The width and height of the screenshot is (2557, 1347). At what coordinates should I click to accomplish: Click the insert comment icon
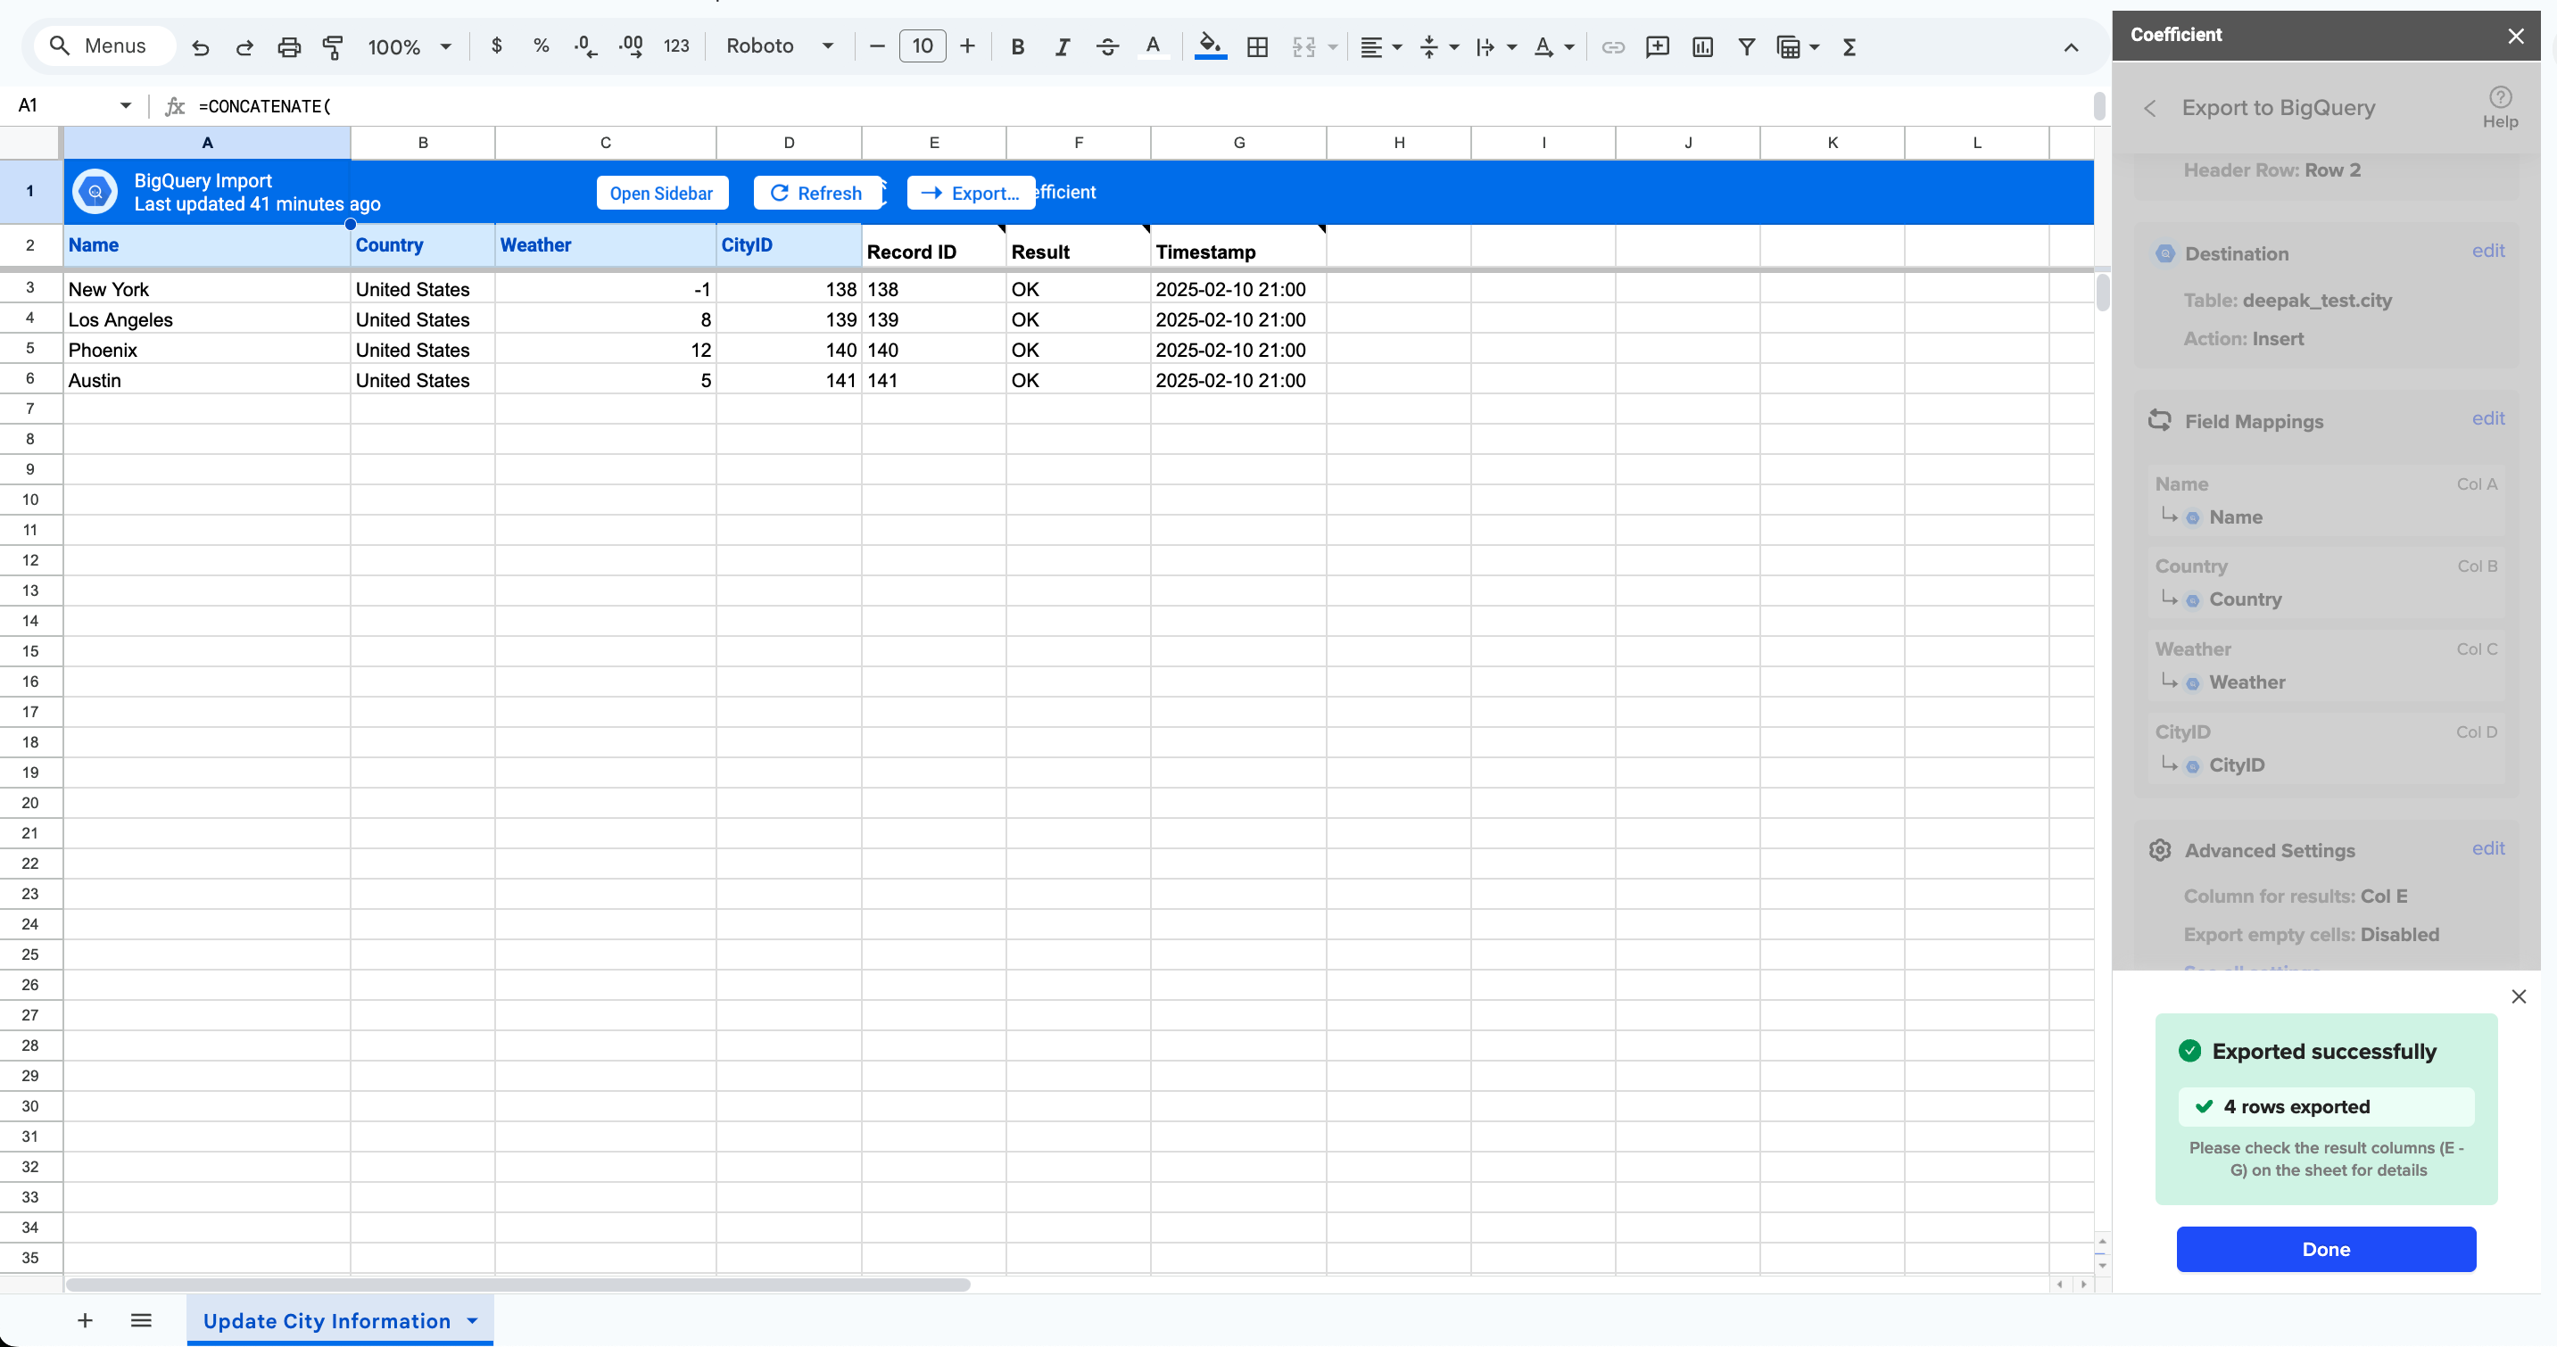click(1657, 46)
